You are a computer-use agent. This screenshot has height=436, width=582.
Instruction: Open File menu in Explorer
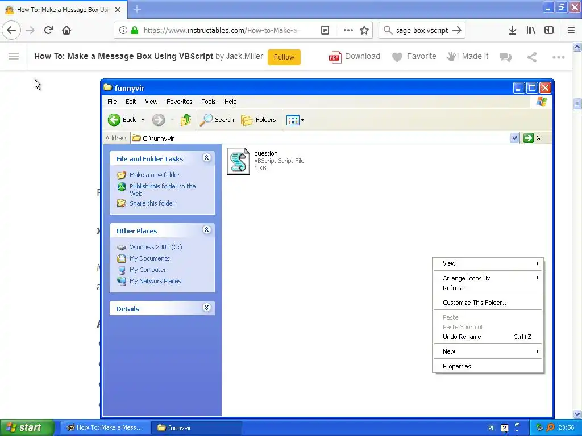[x=112, y=102]
